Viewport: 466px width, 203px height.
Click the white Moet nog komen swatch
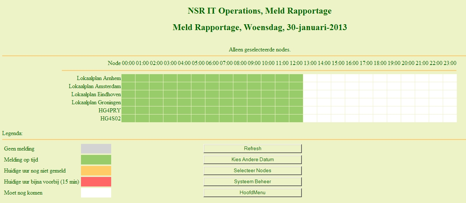point(96,193)
